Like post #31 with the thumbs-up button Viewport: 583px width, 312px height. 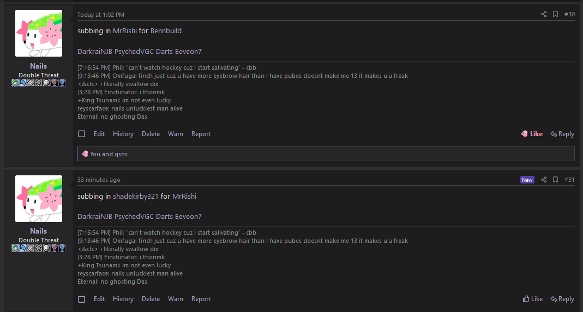click(532, 298)
